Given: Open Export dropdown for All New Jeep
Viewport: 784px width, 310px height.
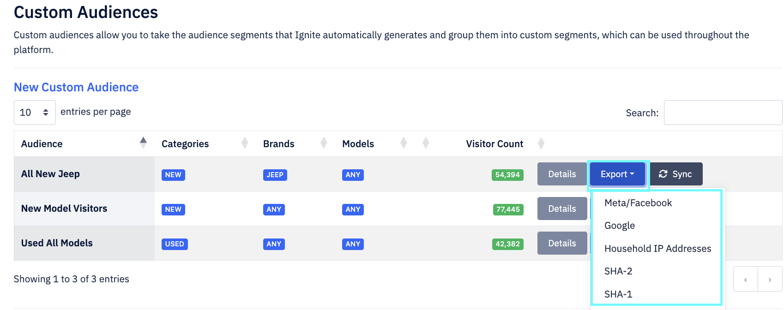Looking at the screenshot, I should tap(617, 174).
